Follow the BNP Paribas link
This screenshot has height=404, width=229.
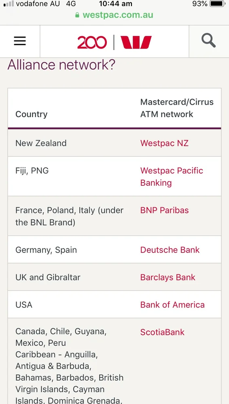point(164,210)
